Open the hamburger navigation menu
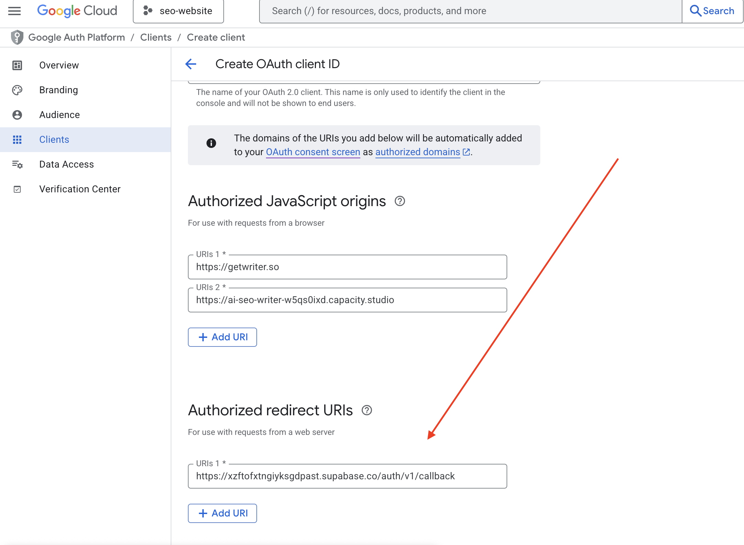This screenshot has width=744, height=545. click(x=14, y=11)
